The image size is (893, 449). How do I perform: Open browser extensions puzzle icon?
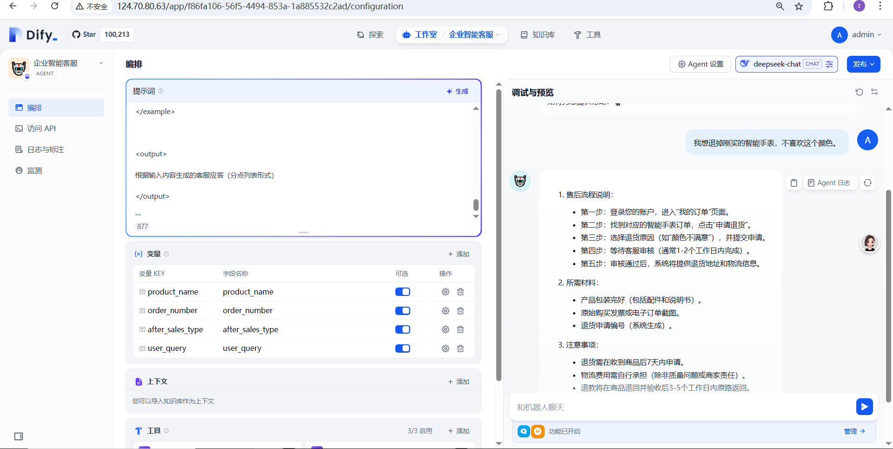(x=828, y=6)
